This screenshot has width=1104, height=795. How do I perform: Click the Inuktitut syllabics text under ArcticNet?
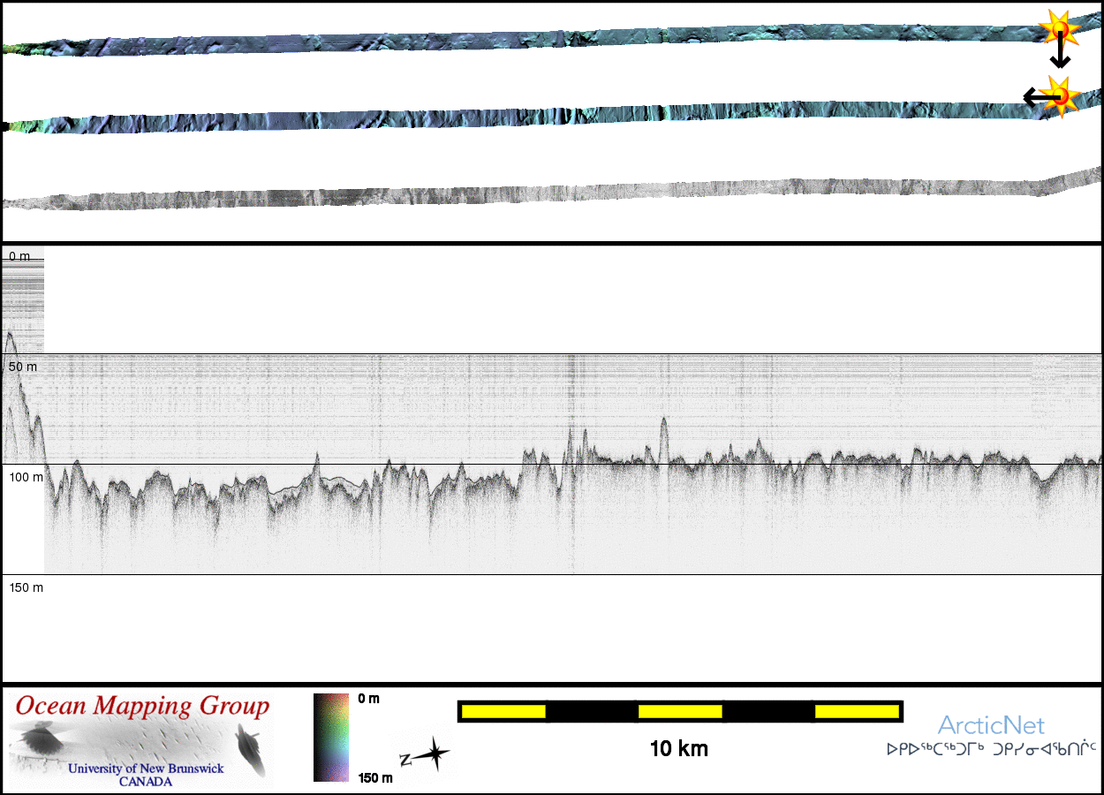[991, 750]
